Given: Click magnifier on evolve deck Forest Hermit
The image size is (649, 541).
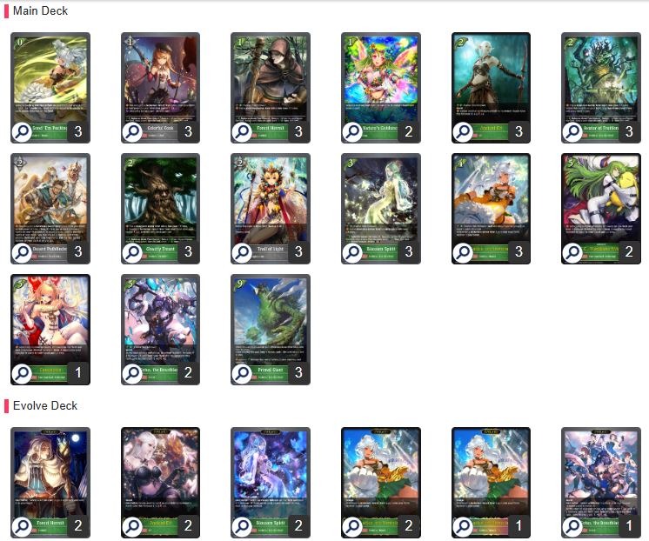Looking at the screenshot, I should pyautogui.click(x=22, y=525).
